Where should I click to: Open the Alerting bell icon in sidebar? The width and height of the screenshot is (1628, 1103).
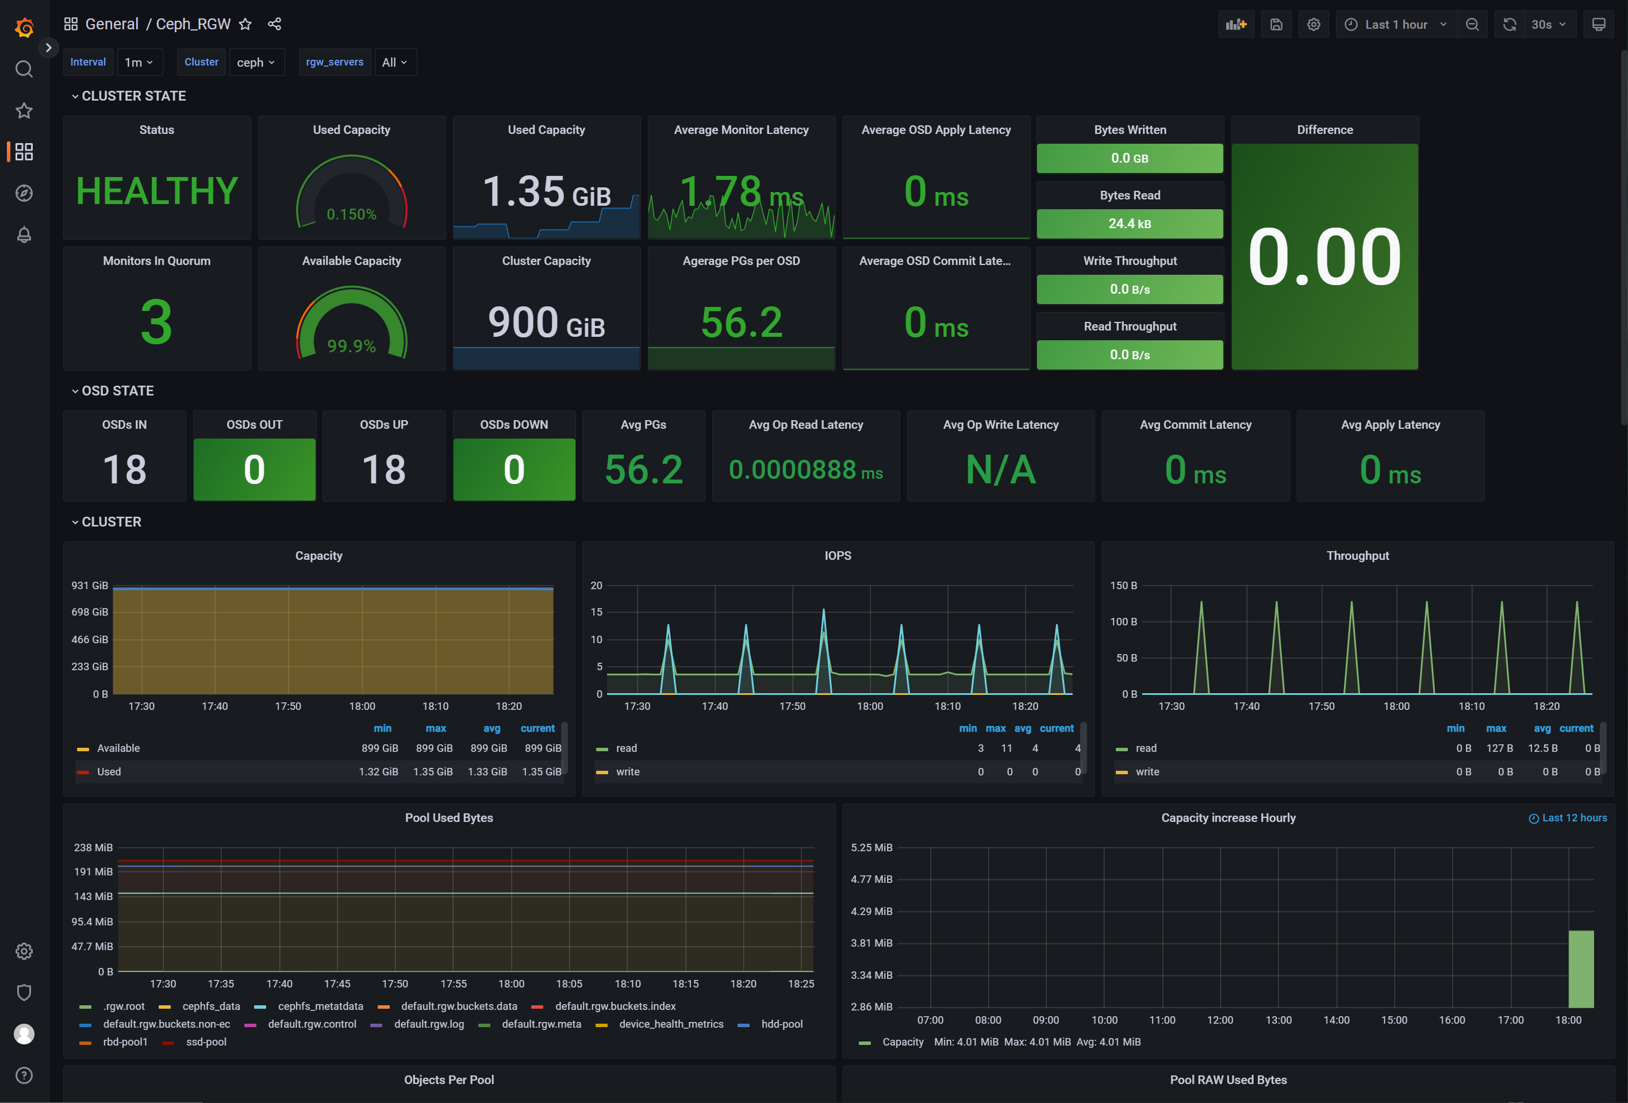[24, 235]
